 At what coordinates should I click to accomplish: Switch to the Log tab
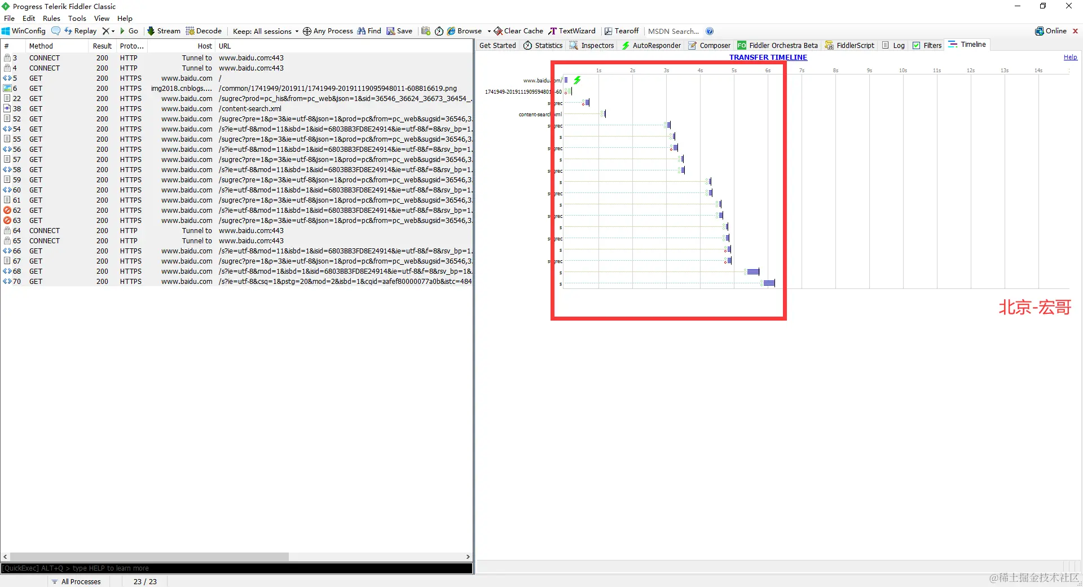tap(893, 45)
